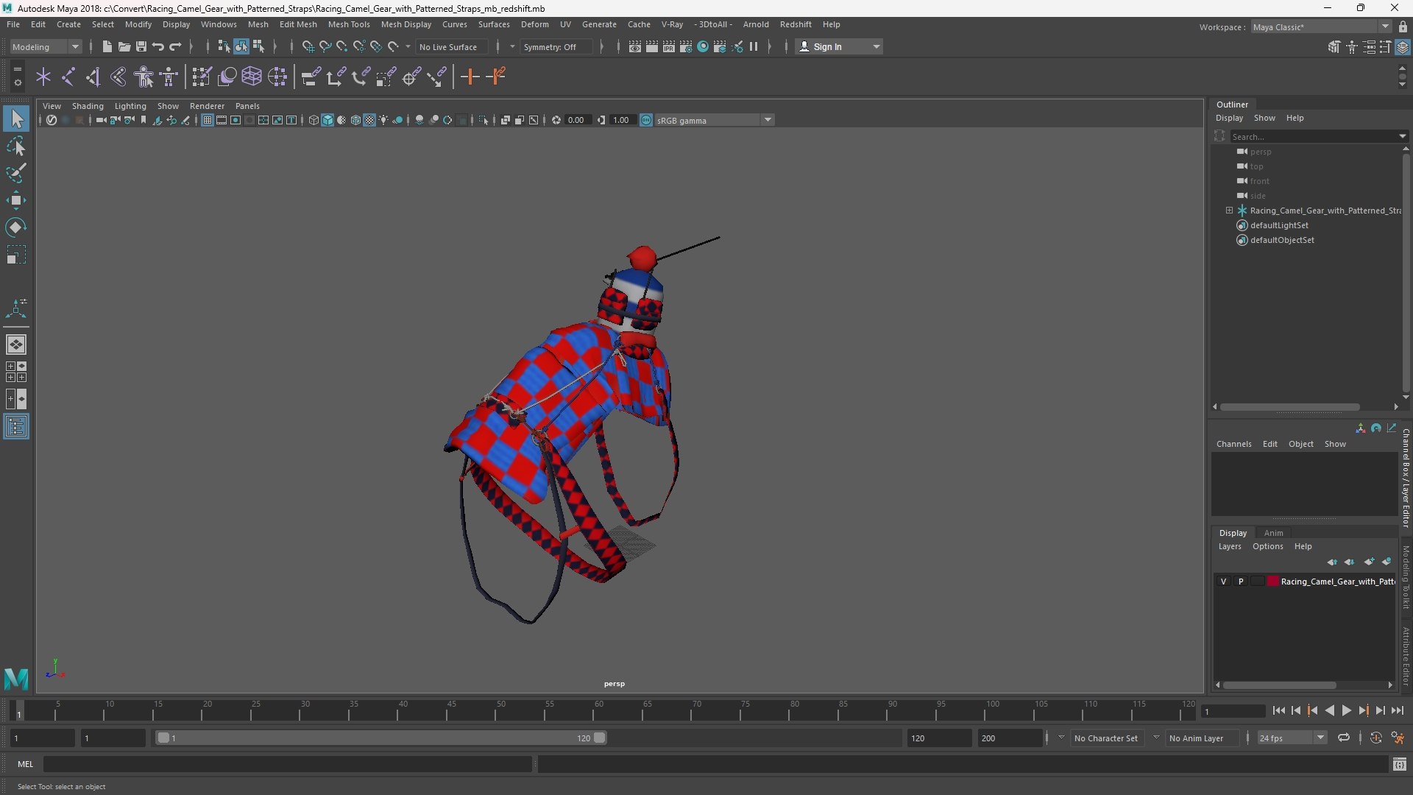
Task: Activate the Rotate tool in toolbox
Action: tap(16, 227)
